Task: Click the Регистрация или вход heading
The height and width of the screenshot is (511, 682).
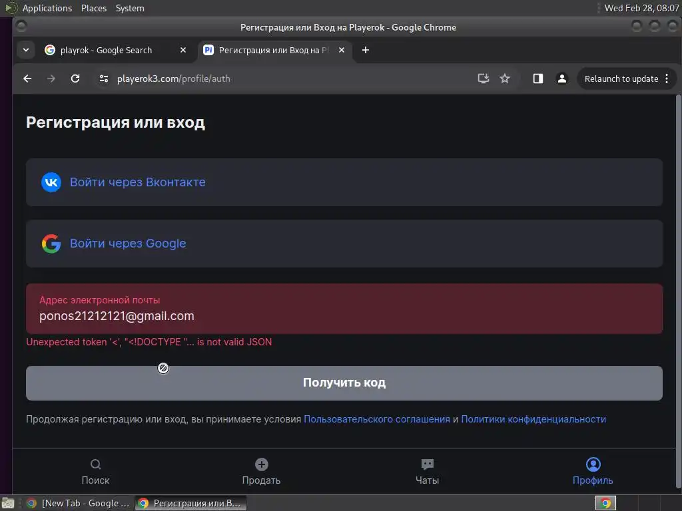Action: click(x=115, y=122)
